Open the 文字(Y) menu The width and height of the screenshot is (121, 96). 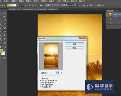(x=36, y=1)
